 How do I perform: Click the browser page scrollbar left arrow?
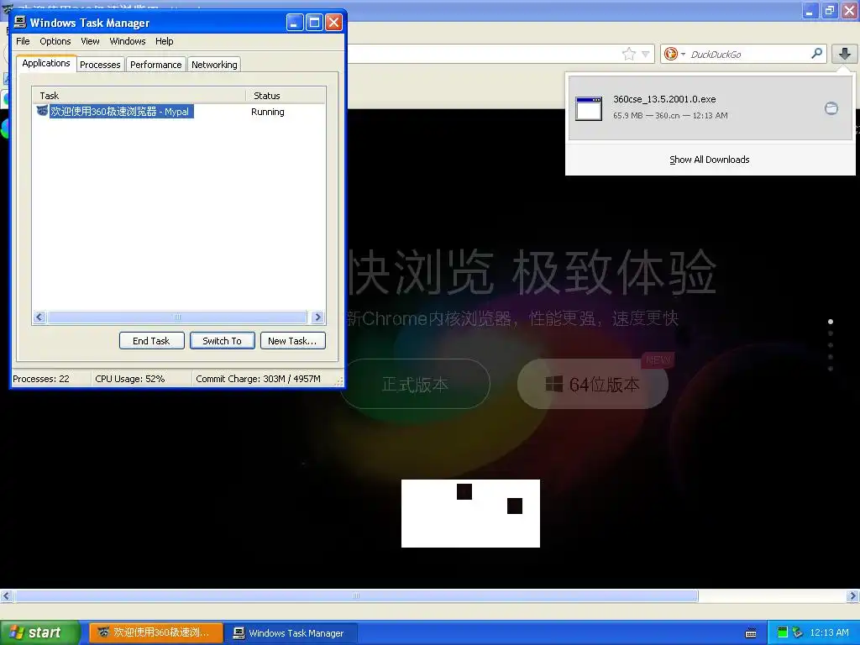pyautogui.click(x=6, y=595)
